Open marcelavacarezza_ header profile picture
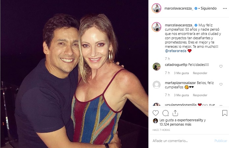This screenshot has width=229, height=148. (157, 8)
